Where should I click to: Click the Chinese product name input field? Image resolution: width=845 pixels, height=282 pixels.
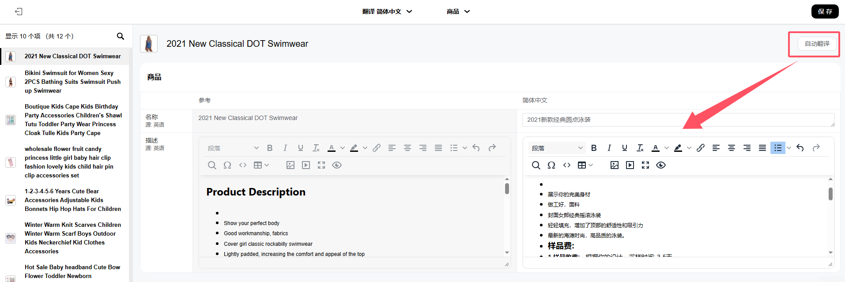(x=678, y=120)
